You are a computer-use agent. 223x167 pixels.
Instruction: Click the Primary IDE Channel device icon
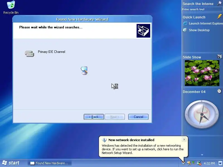coord(30,54)
